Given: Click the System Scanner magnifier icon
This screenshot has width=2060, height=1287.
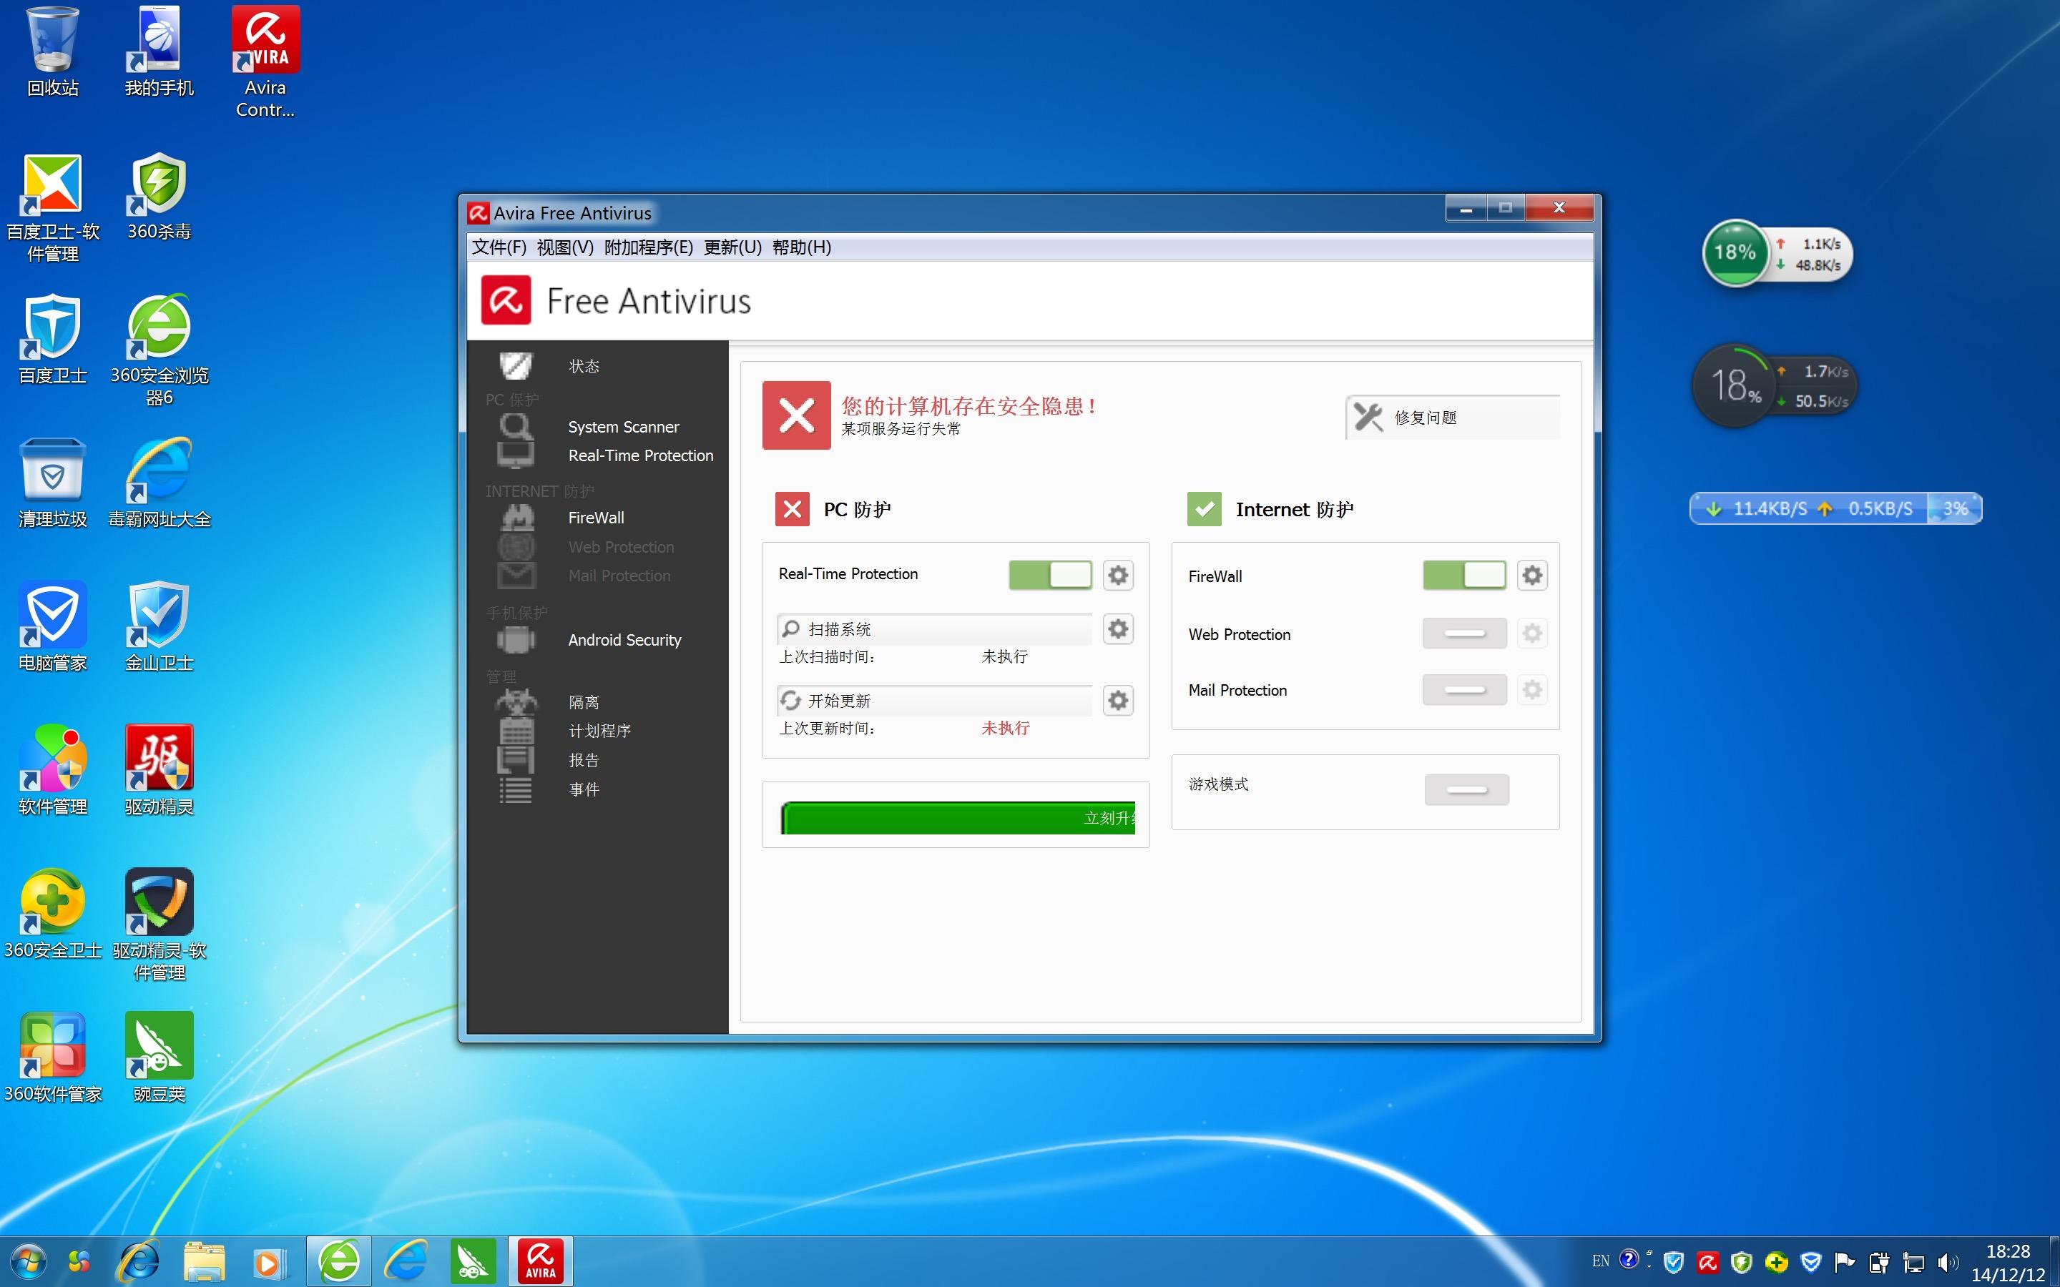Looking at the screenshot, I should [516, 426].
